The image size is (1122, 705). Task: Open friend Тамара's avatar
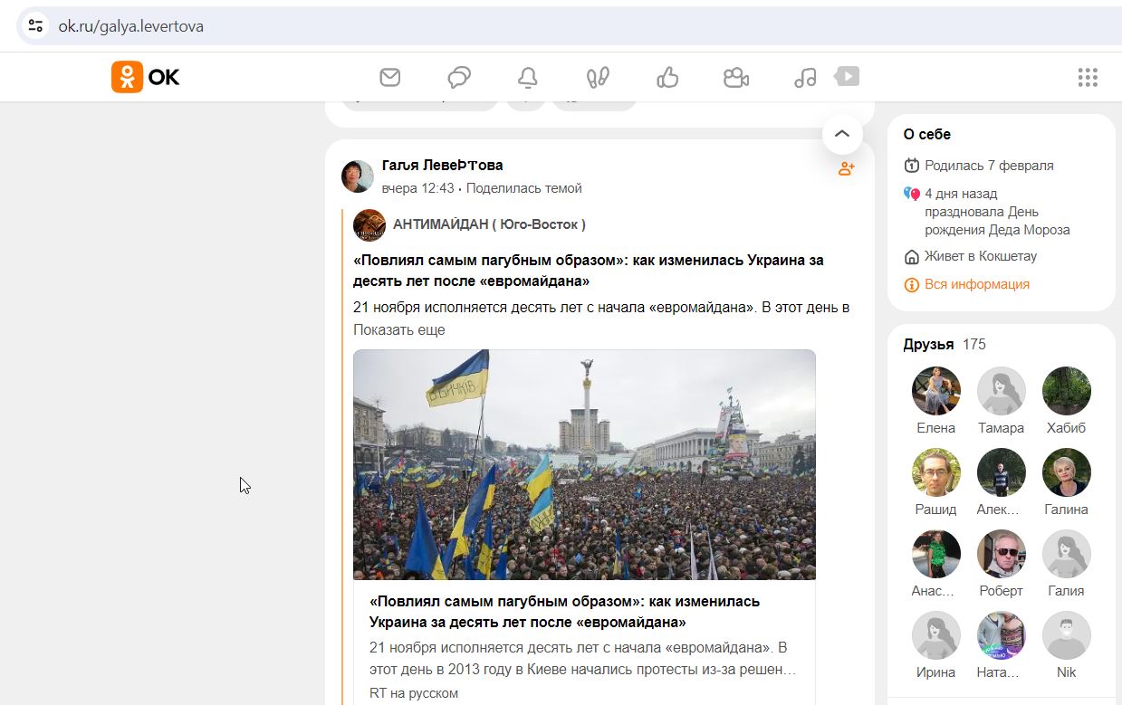(1002, 391)
